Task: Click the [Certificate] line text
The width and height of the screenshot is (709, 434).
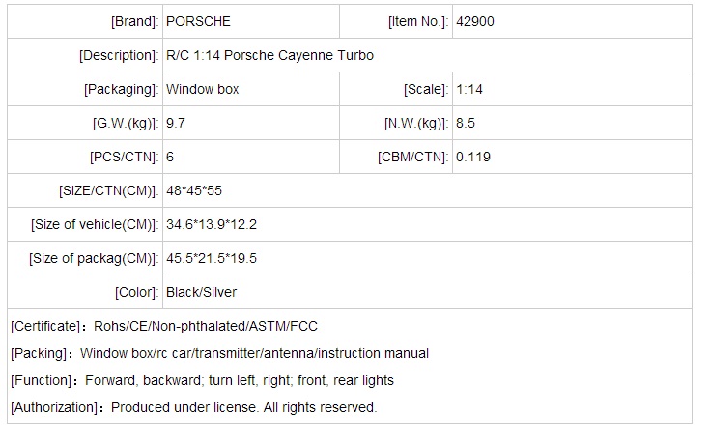Action: coord(164,327)
